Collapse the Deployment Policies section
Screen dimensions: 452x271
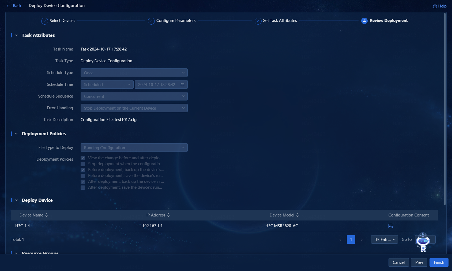tap(16, 134)
